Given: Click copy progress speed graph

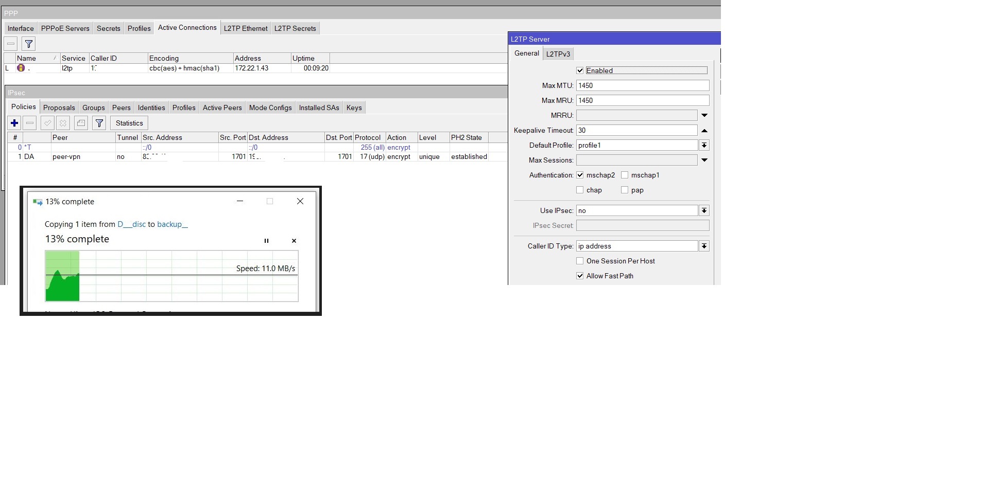Looking at the screenshot, I should tap(171, 276).
